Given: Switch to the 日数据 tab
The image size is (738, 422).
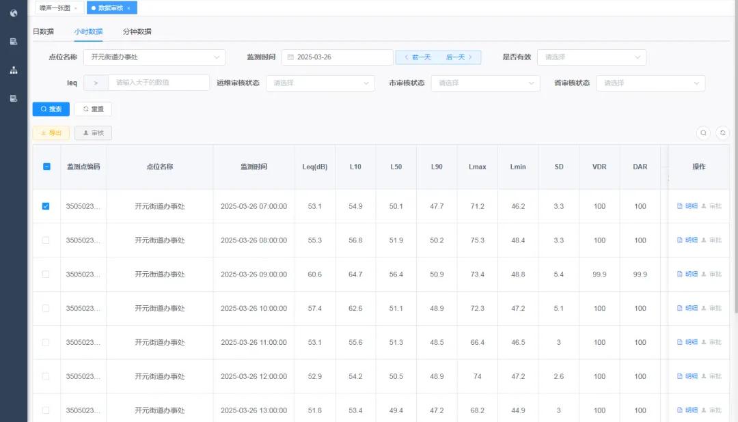Looking at the screenshot, I should tap(43, 31).
